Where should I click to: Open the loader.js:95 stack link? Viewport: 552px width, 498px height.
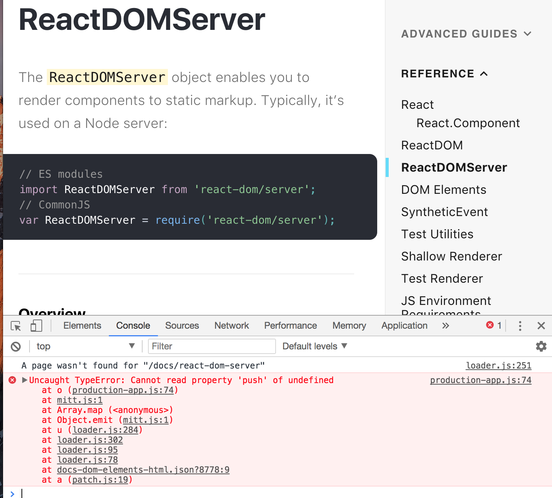[x=87, y=450]
